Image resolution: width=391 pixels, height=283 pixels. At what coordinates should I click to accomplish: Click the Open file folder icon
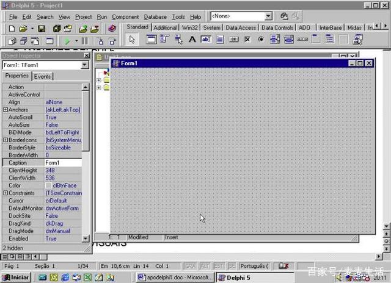click(x=23, y=29)
